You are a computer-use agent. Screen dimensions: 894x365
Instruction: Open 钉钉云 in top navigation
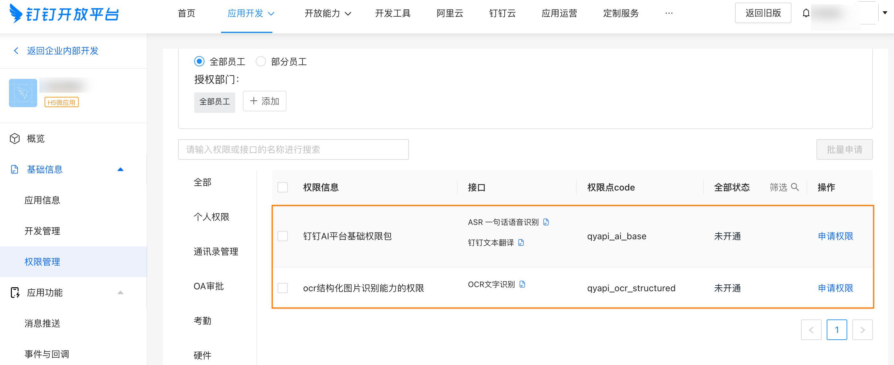(x=502, y=13)
